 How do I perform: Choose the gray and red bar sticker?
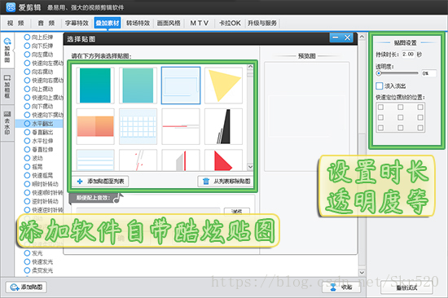point(181,160)
